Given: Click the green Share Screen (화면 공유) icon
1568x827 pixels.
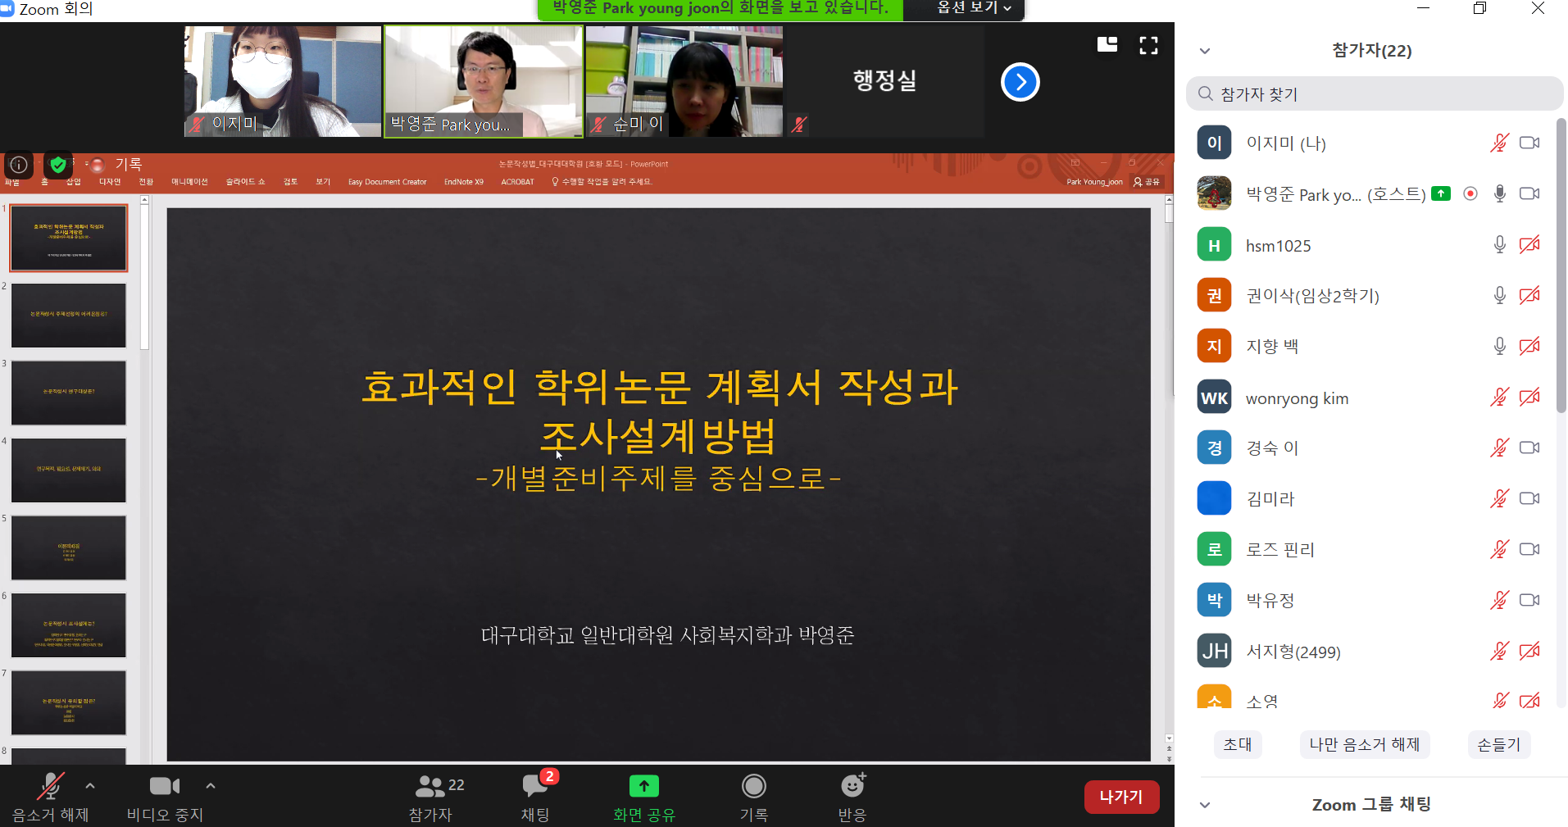Looking at the screenshot, I should (x=643, y=787).
